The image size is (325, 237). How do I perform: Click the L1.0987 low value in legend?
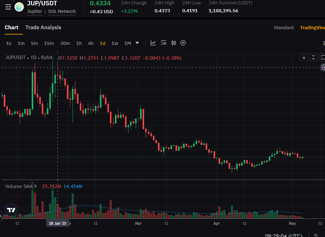(x=110, y=58)
